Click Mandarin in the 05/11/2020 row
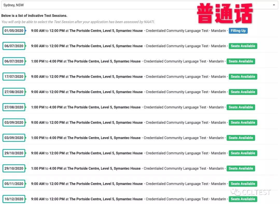Screen dimensions: 280x204 pyautogui.click(x=218, y=184)
